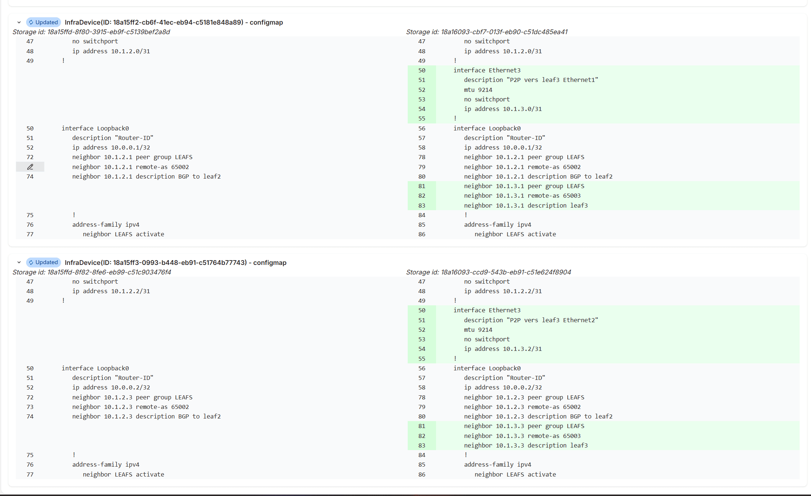Select added line ip address 10.1.3.0/31
Viewport: 811px width, 496px height.
point(503,109)
